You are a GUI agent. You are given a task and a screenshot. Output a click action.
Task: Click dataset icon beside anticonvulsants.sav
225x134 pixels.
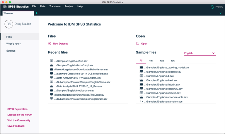(141, 97)
